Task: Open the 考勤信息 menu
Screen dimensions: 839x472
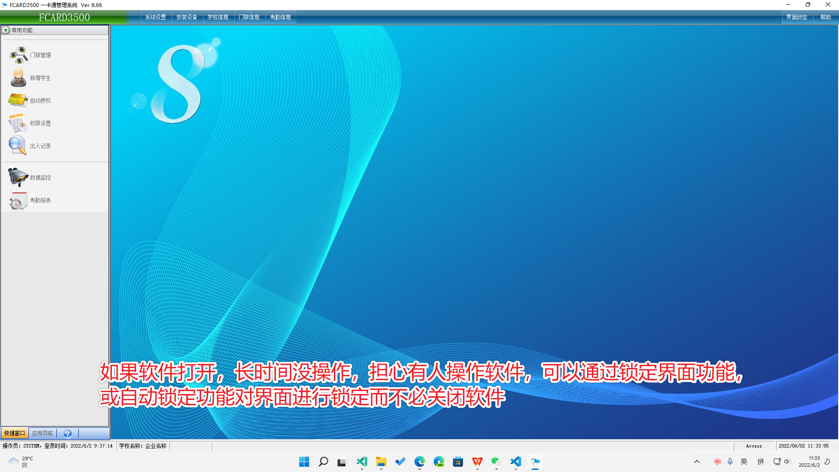Action: (x=280, y=17)
